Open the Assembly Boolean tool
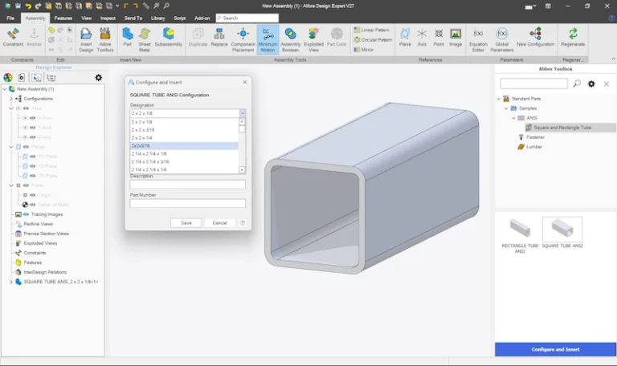This screenshot has height=366, width=617. [x=290, y=39]
